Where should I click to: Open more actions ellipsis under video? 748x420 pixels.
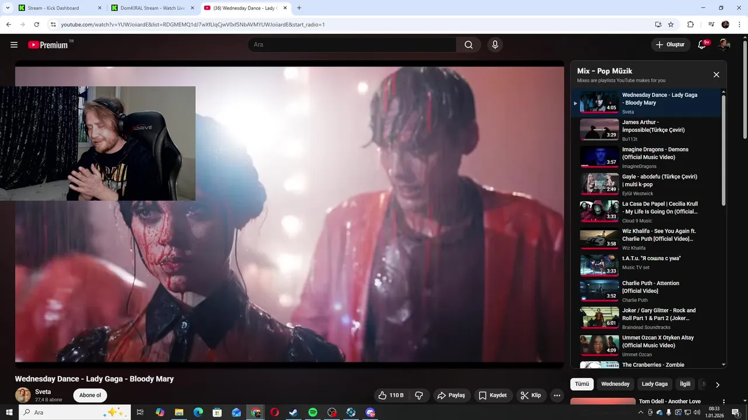click(557, 395)
